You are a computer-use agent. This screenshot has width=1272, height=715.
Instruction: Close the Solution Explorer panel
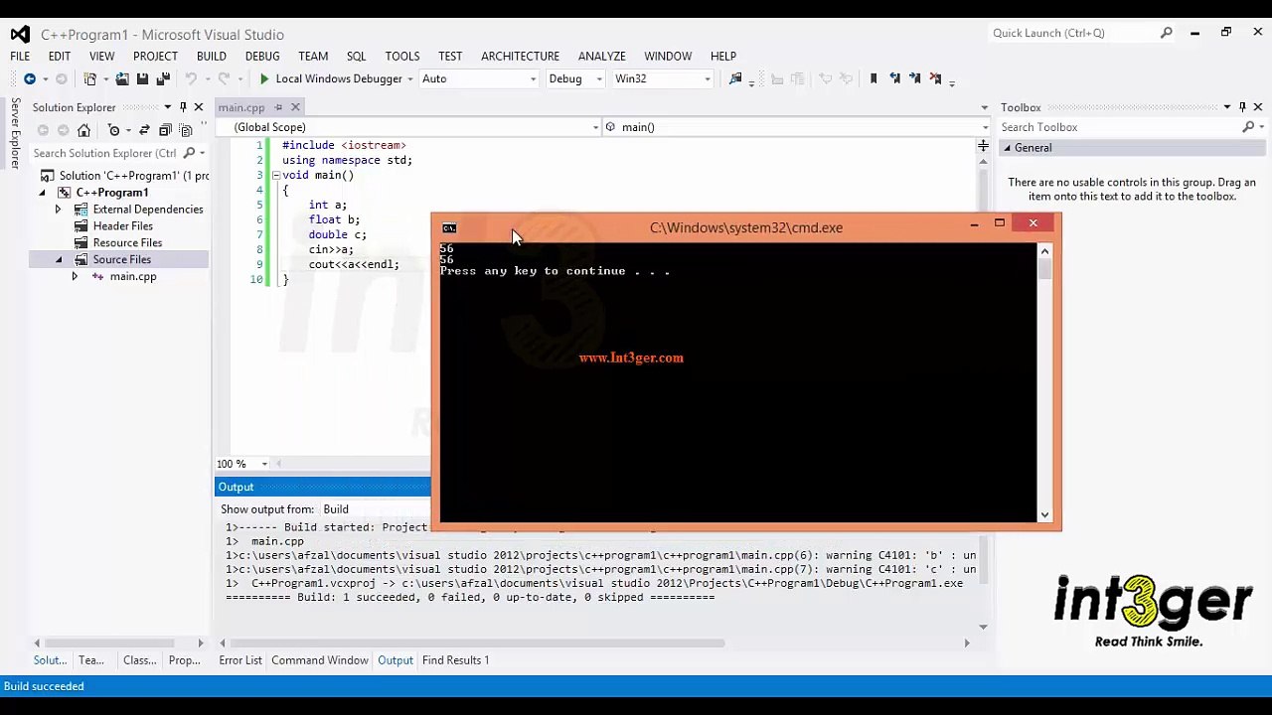[199, 107]
